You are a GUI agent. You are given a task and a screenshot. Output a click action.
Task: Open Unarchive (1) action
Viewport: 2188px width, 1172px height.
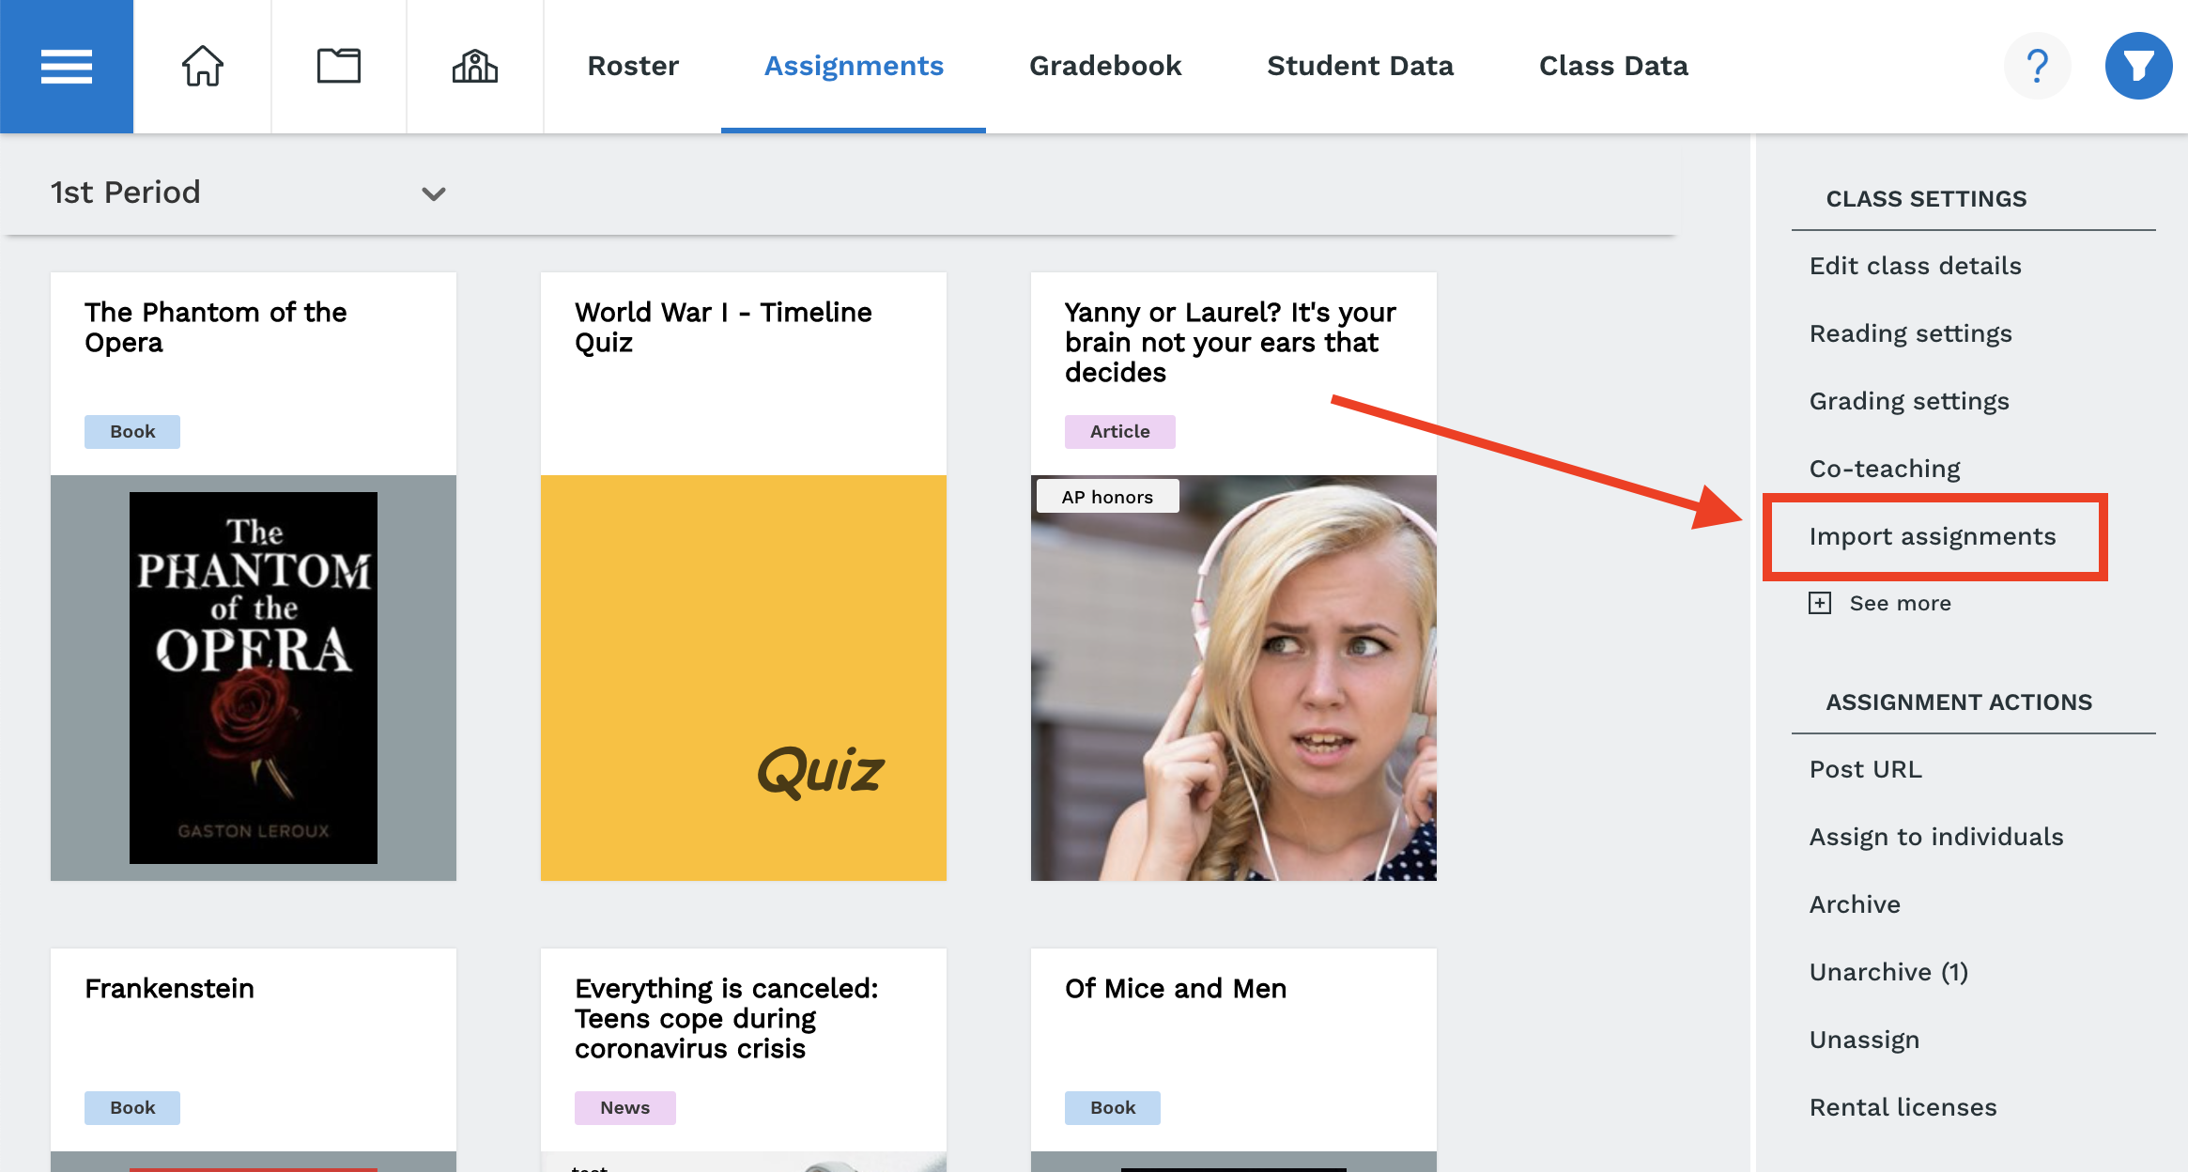(1888, 972)
